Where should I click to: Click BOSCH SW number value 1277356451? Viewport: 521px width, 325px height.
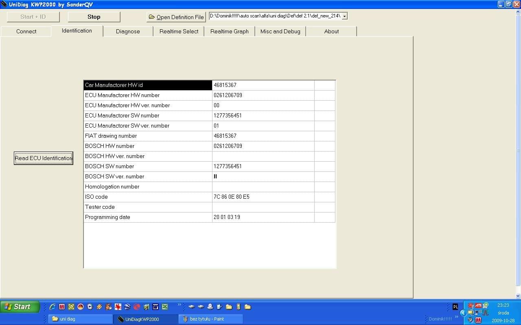pos(263,167)
